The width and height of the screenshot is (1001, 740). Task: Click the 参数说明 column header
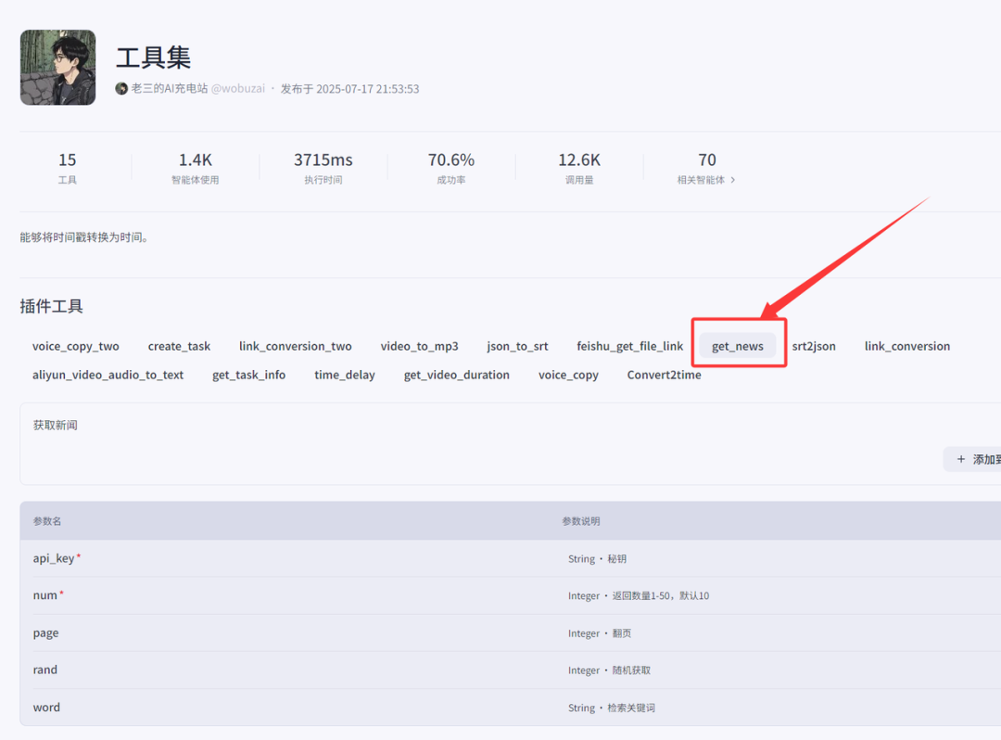point(581,521)
